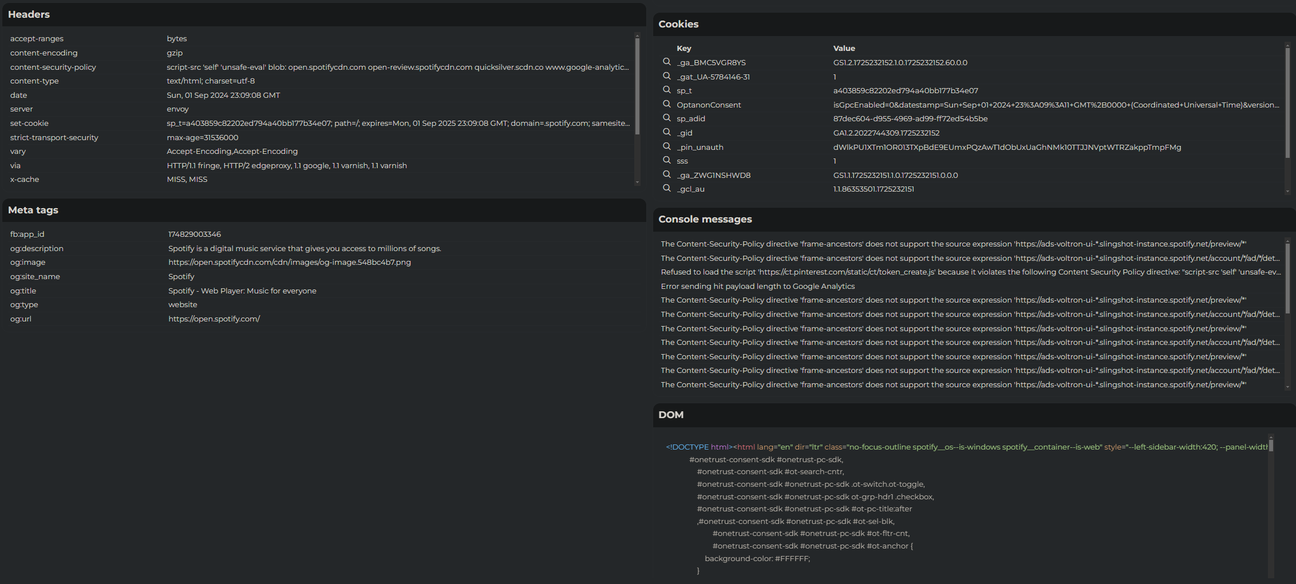Search the _gid cookie using its icon
This screenshot has width=1296, height=584.
[666, 132]
